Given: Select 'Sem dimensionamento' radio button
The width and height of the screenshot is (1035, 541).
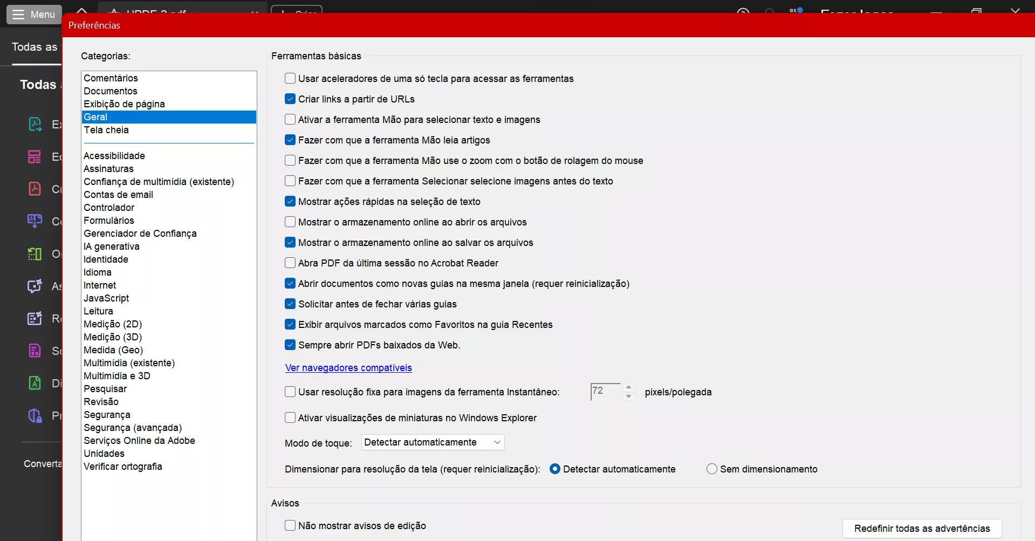Looking at the screenshot, I should click(x=711, y=469).
